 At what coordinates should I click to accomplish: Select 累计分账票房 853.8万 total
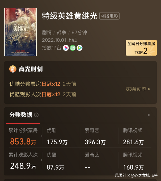click(x=23, y=135)
